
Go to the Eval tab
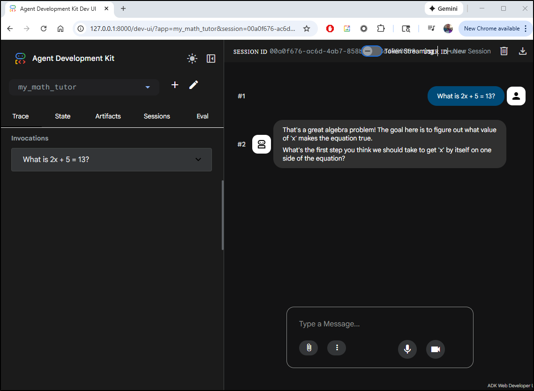tap(203, 116)
